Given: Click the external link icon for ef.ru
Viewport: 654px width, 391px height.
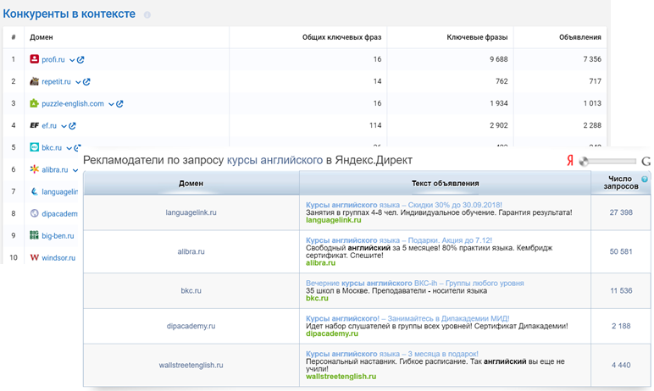Looking at the screenshot, I should 73,126.
